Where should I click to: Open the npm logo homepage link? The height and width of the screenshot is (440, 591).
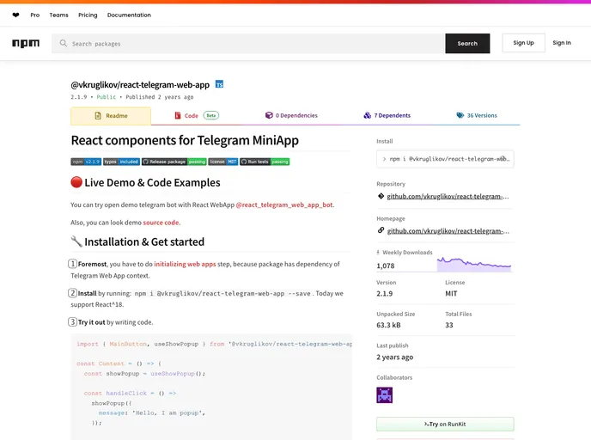click(26, 43)
